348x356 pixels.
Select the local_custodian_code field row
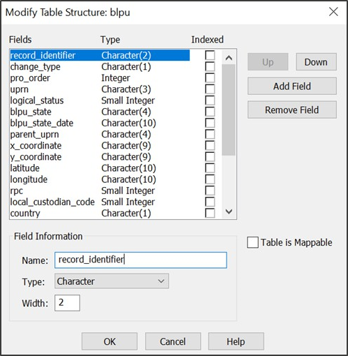(100, 202)
